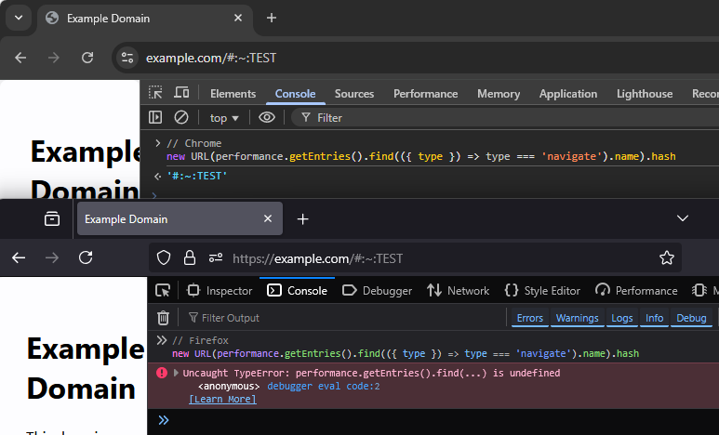The image size is (719, 435).
Task: Open Sources tab in Chrome DevTools
Action: pyautogui.click(x=354, y=94)
